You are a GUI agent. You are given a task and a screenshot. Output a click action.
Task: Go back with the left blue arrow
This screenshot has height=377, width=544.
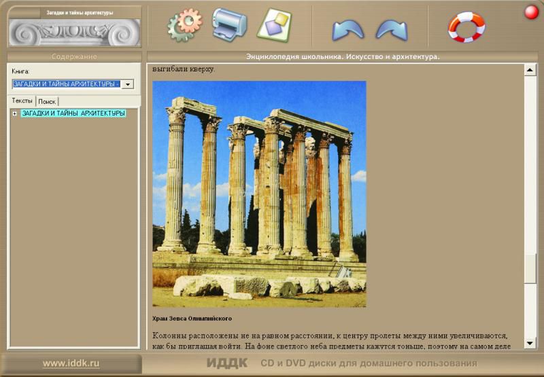point(347,29)
